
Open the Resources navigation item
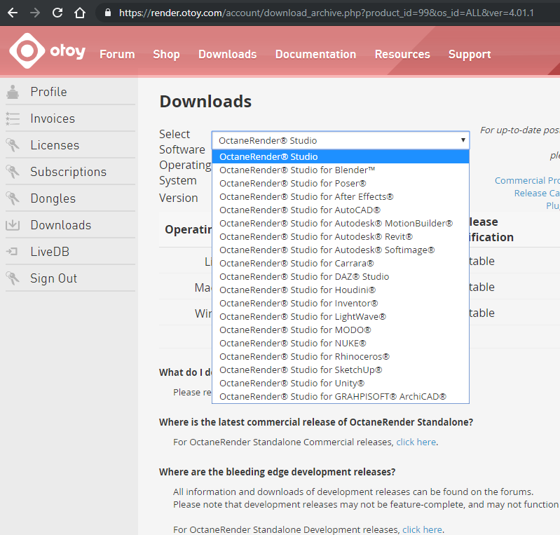[402, 54]
